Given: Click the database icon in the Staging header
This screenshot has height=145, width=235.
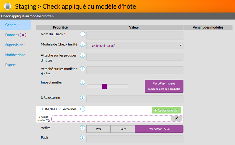Looking at the screenshot, I should (x=8, y=6).
